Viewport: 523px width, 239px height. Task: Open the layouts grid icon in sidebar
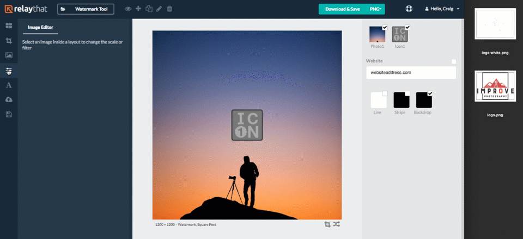tap(9, 26)
